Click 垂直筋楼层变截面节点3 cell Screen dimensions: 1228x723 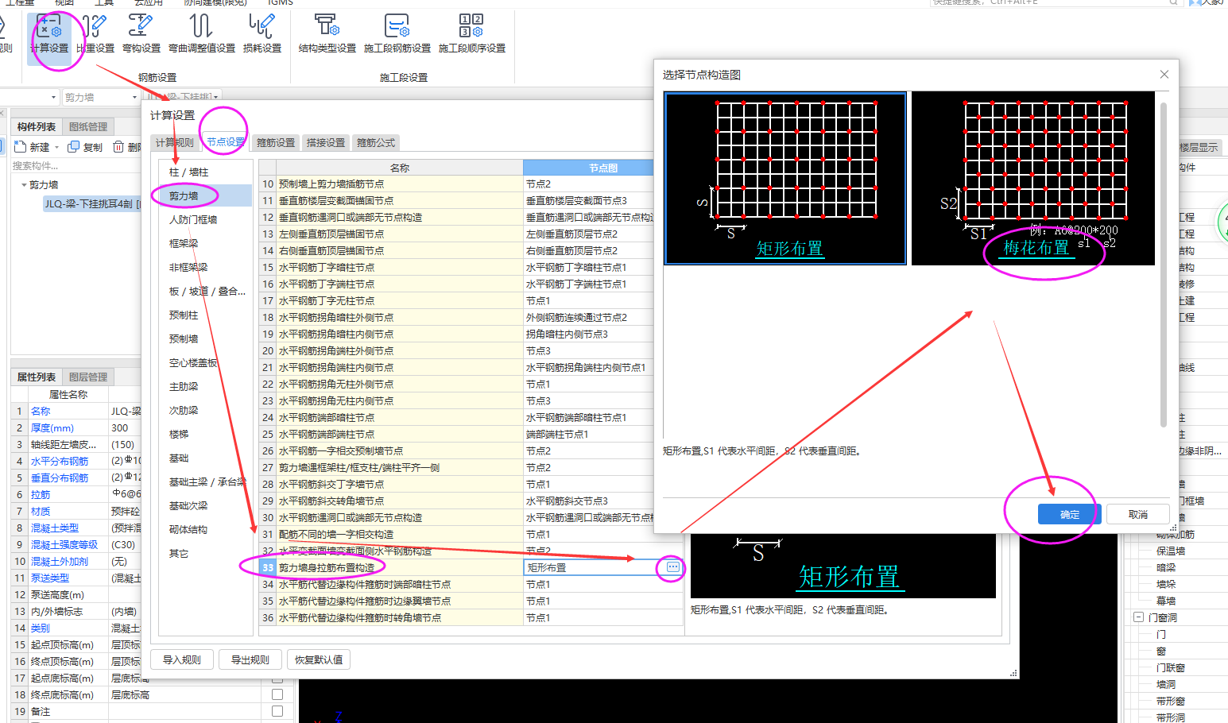click(x=588, y=200)
